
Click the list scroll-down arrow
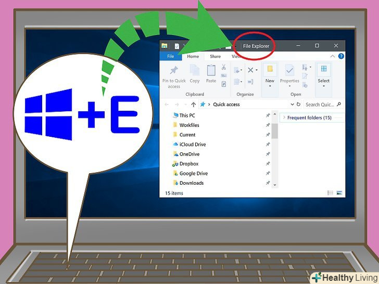(x=274, y=185)
